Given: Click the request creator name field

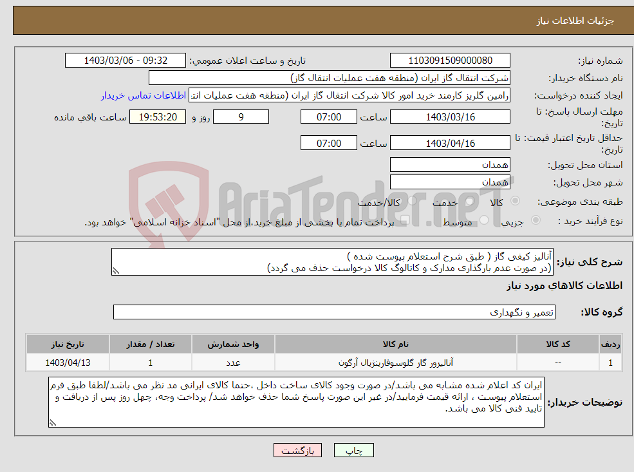Looking at the screenshot, I should tap(350, 95).
